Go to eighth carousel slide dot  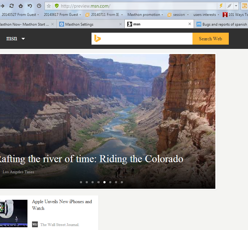[122, 182]
